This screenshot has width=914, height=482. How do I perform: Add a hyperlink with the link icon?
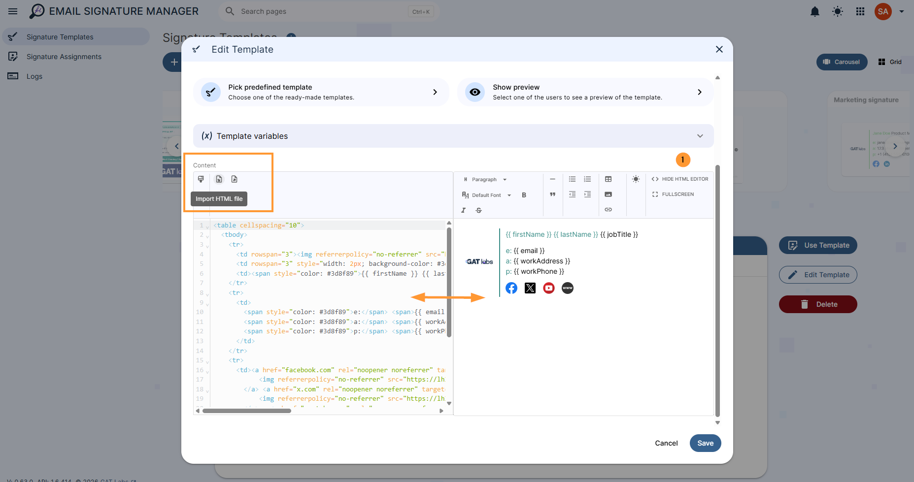click(609, 210)
